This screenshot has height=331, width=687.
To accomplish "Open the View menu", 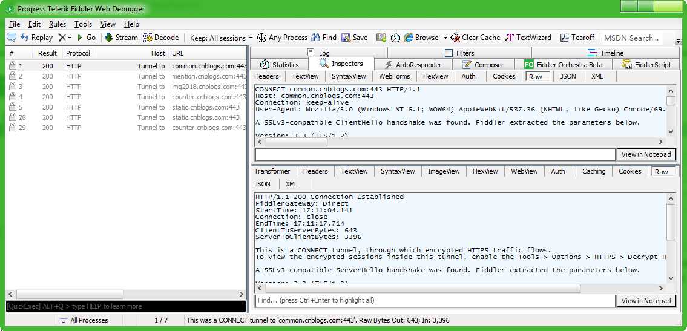I will 108,24.
